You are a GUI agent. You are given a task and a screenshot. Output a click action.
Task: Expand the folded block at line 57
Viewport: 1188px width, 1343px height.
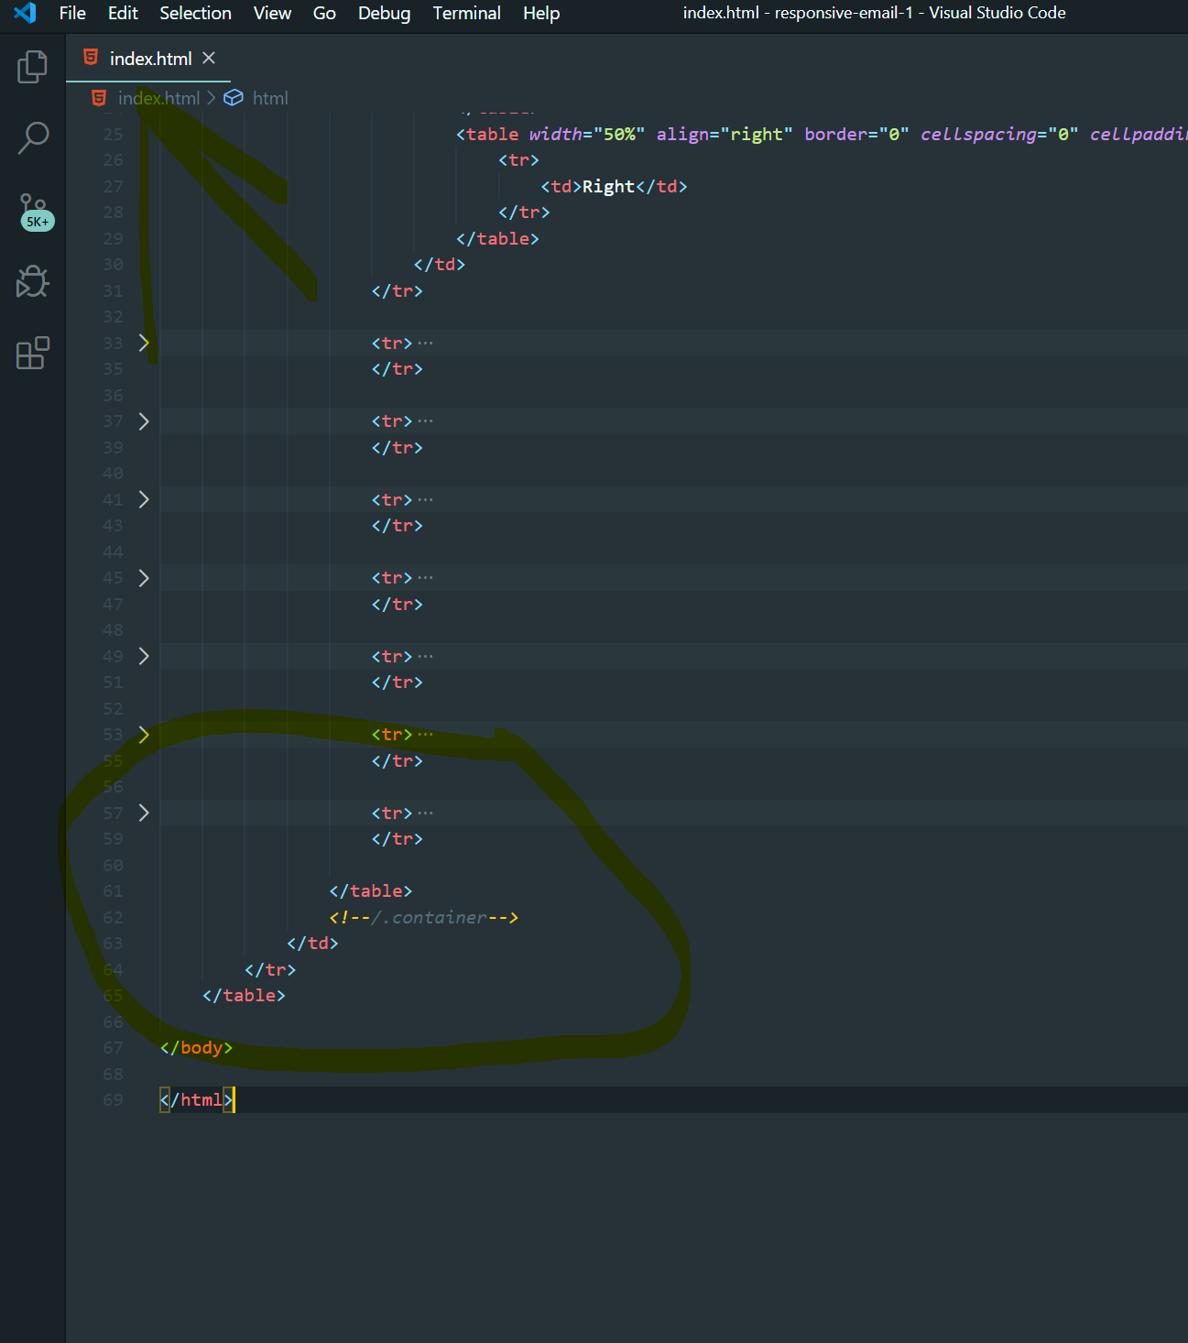click(x=144, y=813)
